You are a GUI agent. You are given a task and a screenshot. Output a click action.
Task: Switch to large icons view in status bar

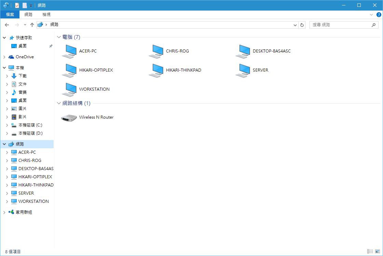pos(378,252)
